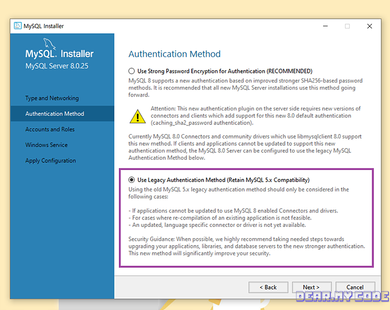Click the MySQL dolphin logo
Screen dimensions: 390x310
(x=49, y=43)
